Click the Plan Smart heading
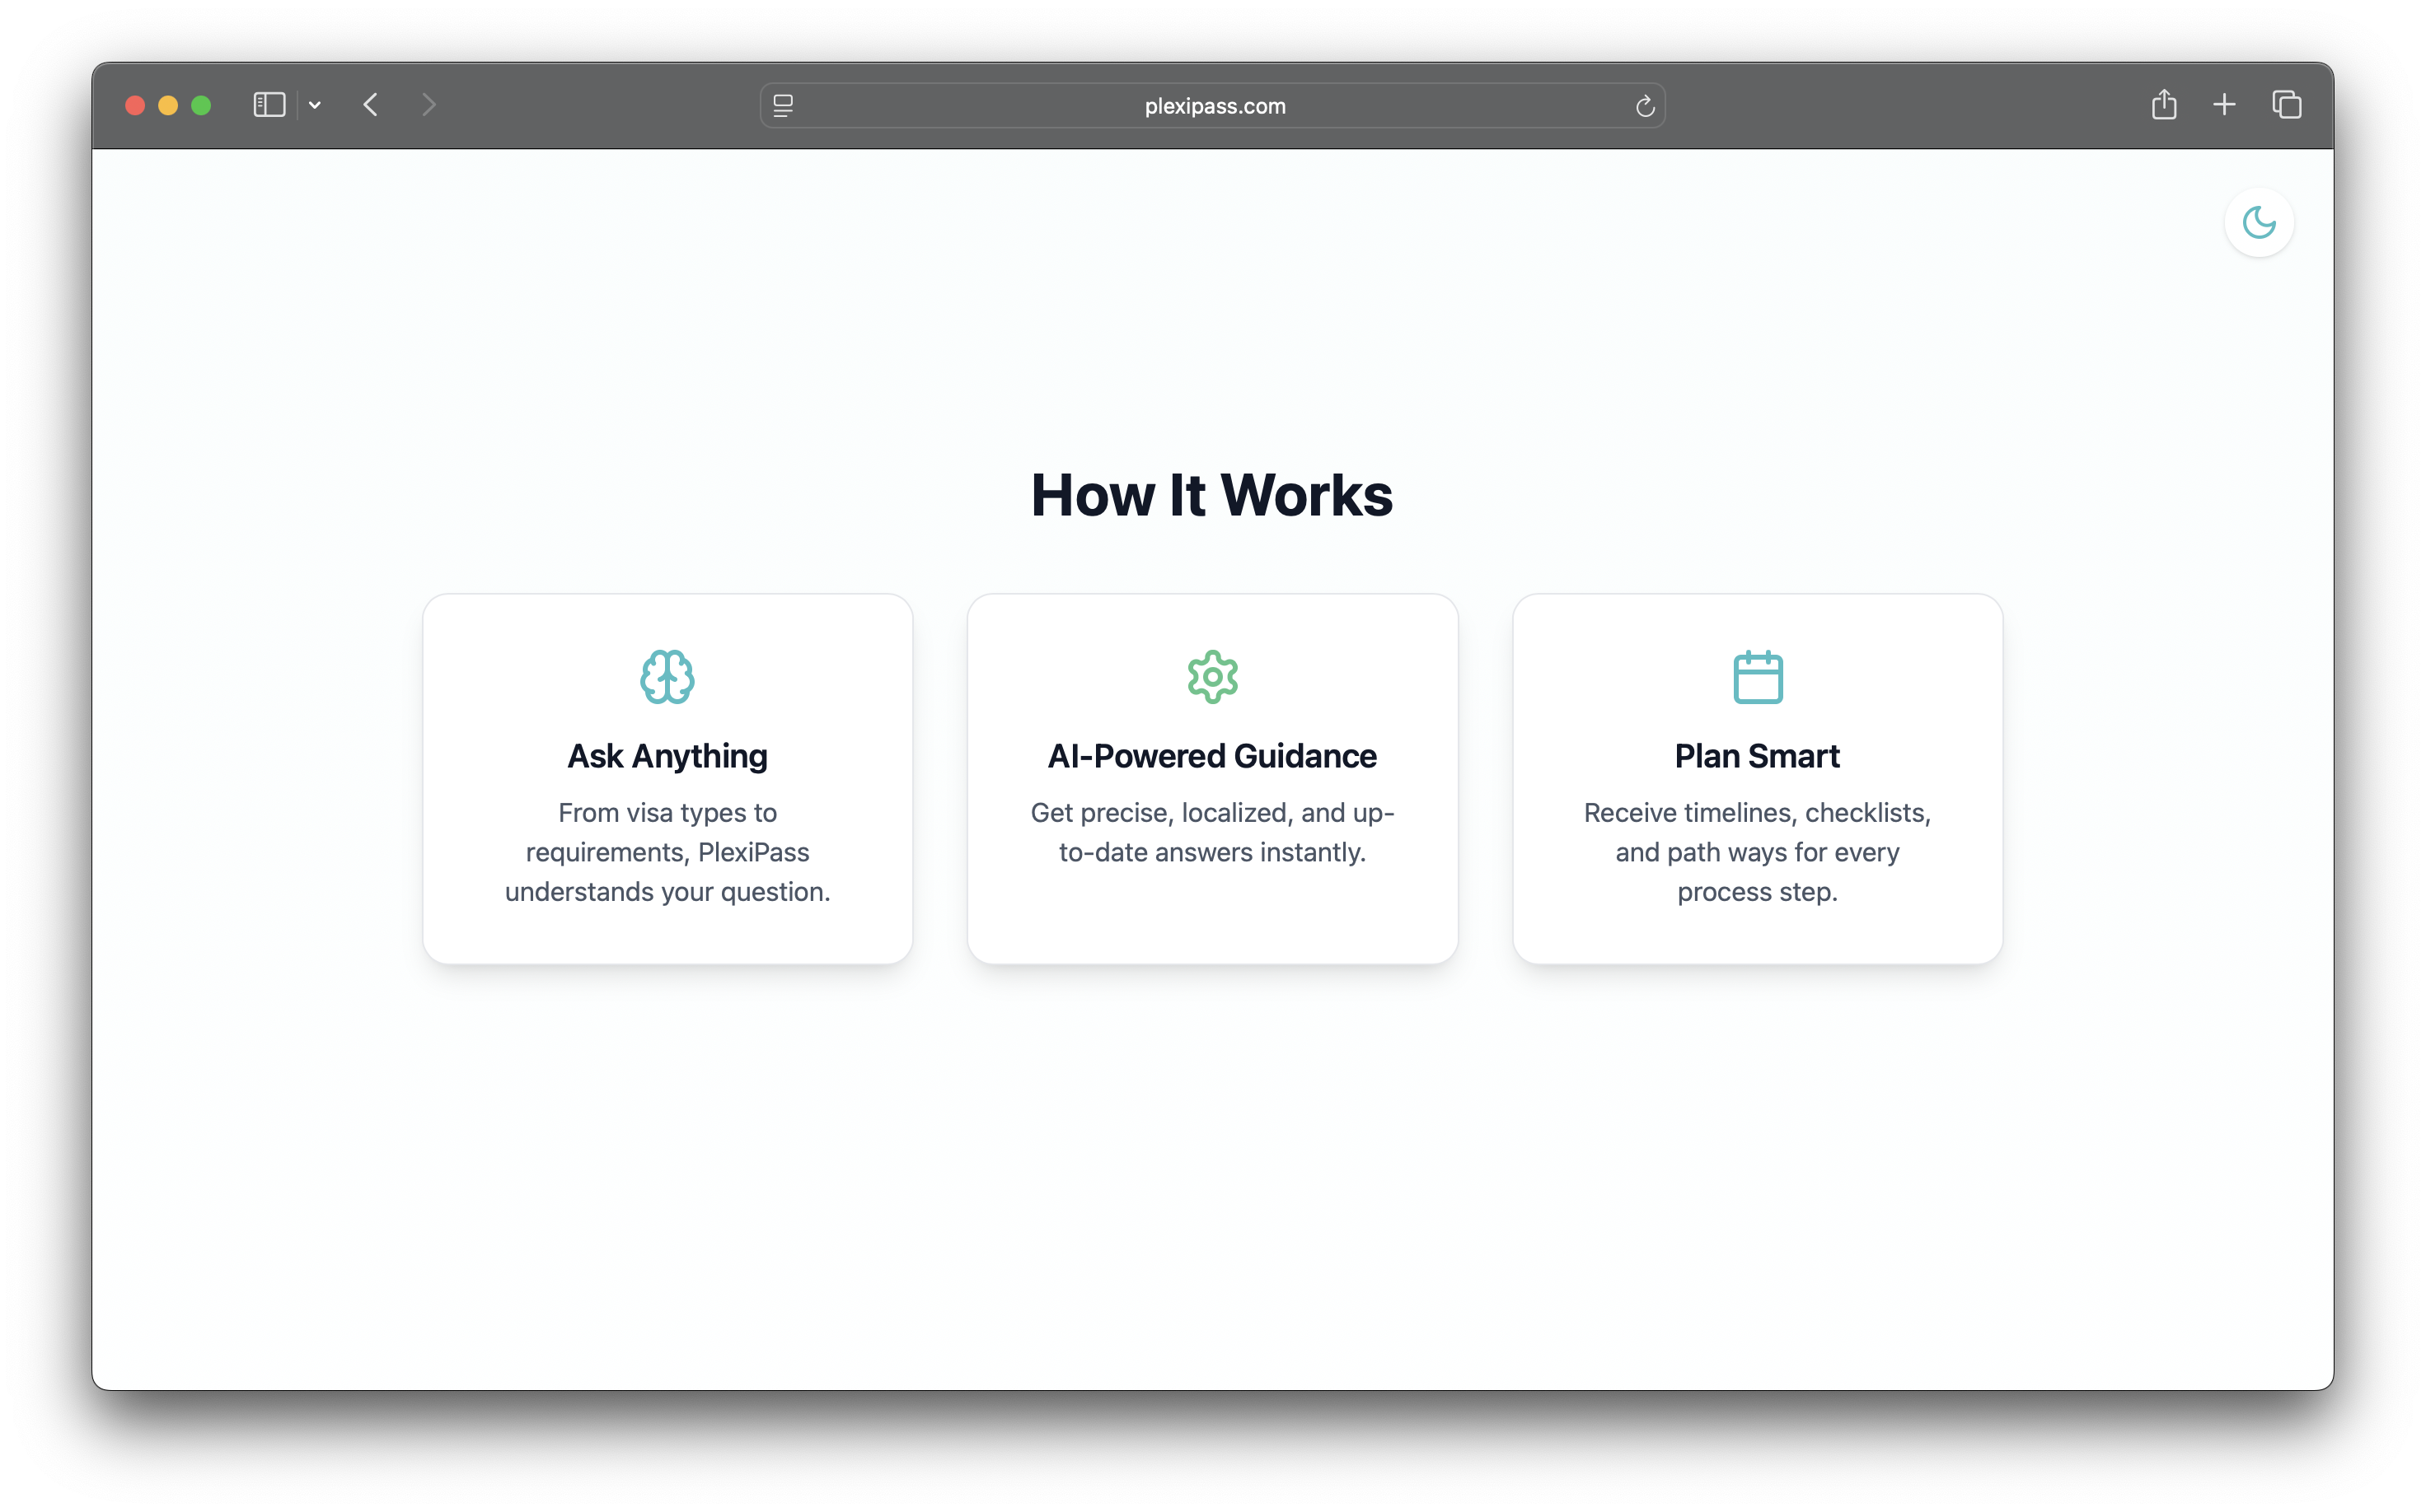Viewport: 2426px width, 1512px height. pos(1757,756)
